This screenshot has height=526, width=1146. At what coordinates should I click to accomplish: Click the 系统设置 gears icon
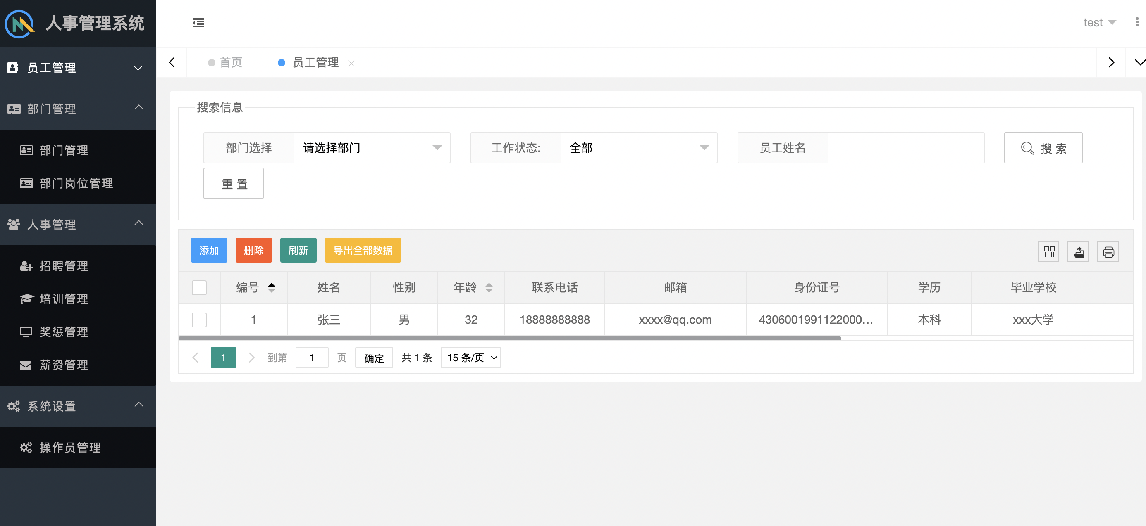click(x=14, y=406)
